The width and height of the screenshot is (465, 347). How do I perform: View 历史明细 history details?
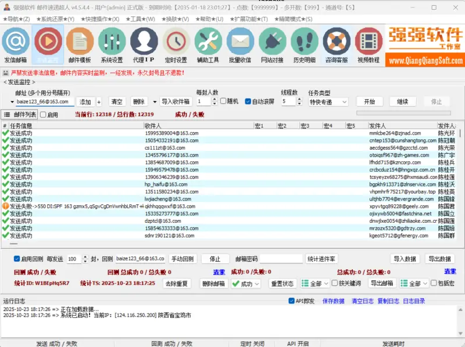tap(304, 48)
